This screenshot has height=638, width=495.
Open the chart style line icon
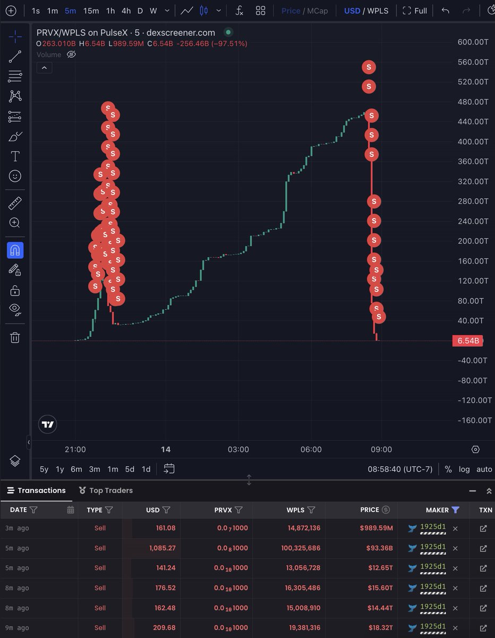coord(186,11)
